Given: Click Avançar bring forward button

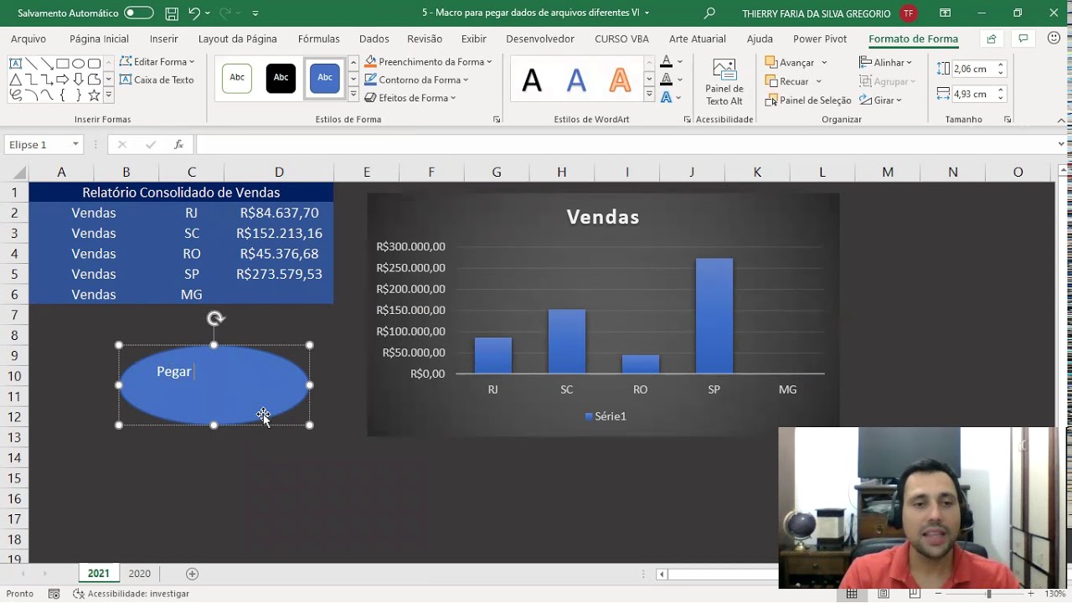Looking at the screenshot, I should tap(790, 63).
